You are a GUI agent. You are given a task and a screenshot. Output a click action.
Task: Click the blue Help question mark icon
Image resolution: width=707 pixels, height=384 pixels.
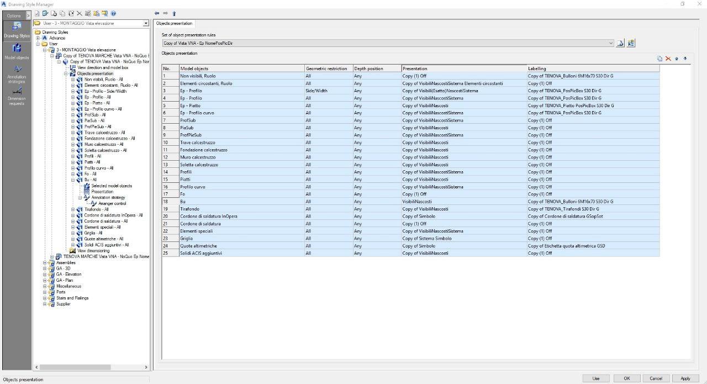click(x=114, y=13)
